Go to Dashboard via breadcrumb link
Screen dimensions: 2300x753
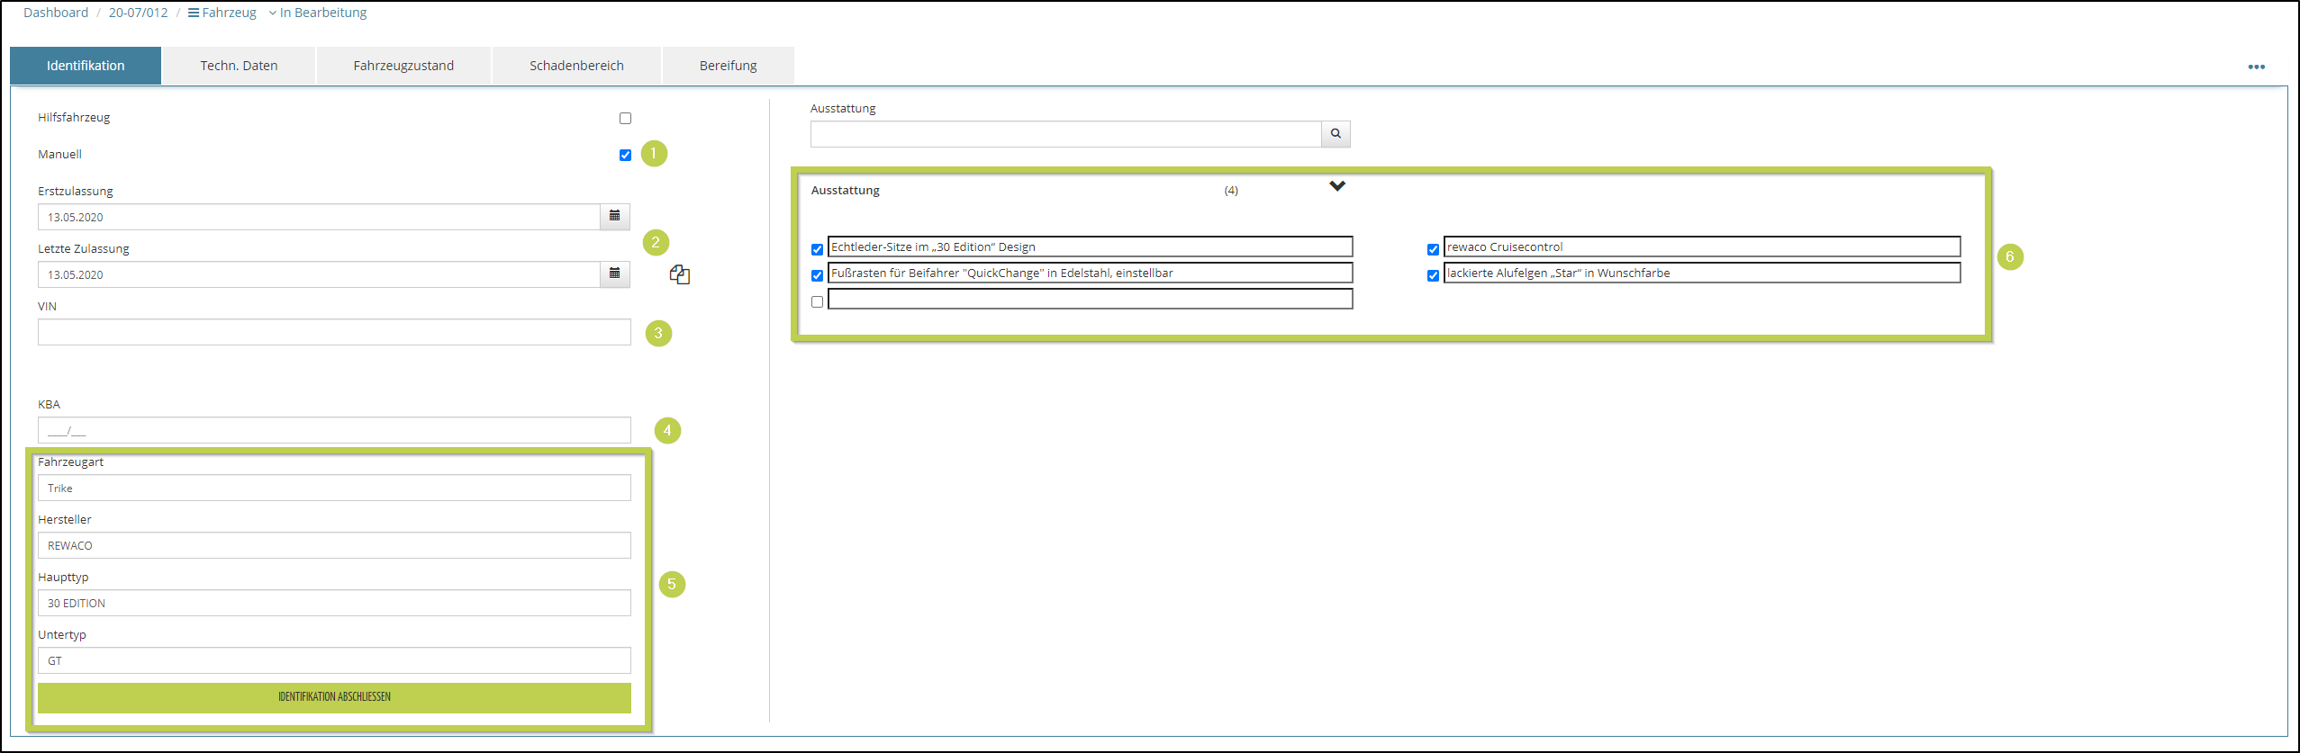coord(56,13)
